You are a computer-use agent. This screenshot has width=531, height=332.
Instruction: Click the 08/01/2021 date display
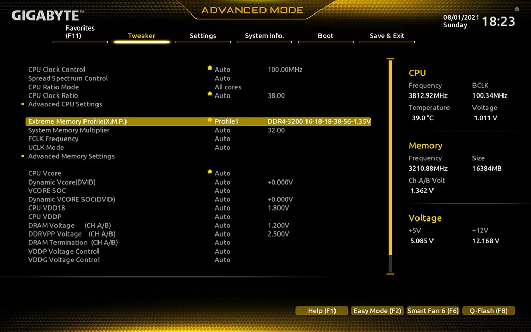[461, 17]
